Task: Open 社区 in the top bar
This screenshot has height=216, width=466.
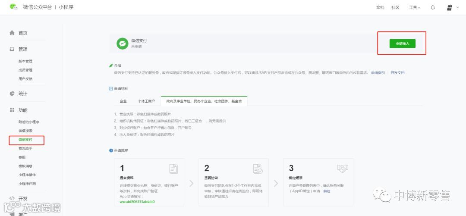Action: pos(395,8)
